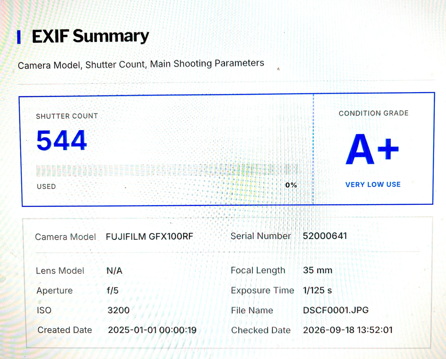Image resolution: width=446 pixels, height=359 pixels.
Task: Click the VERY LOW USE text
Action: coord(373,184)
